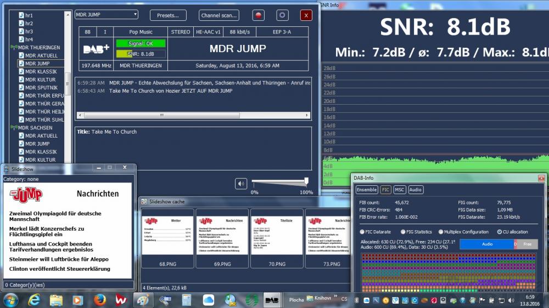Open the 70.PNG slideshow cache thumbnail

277,236
